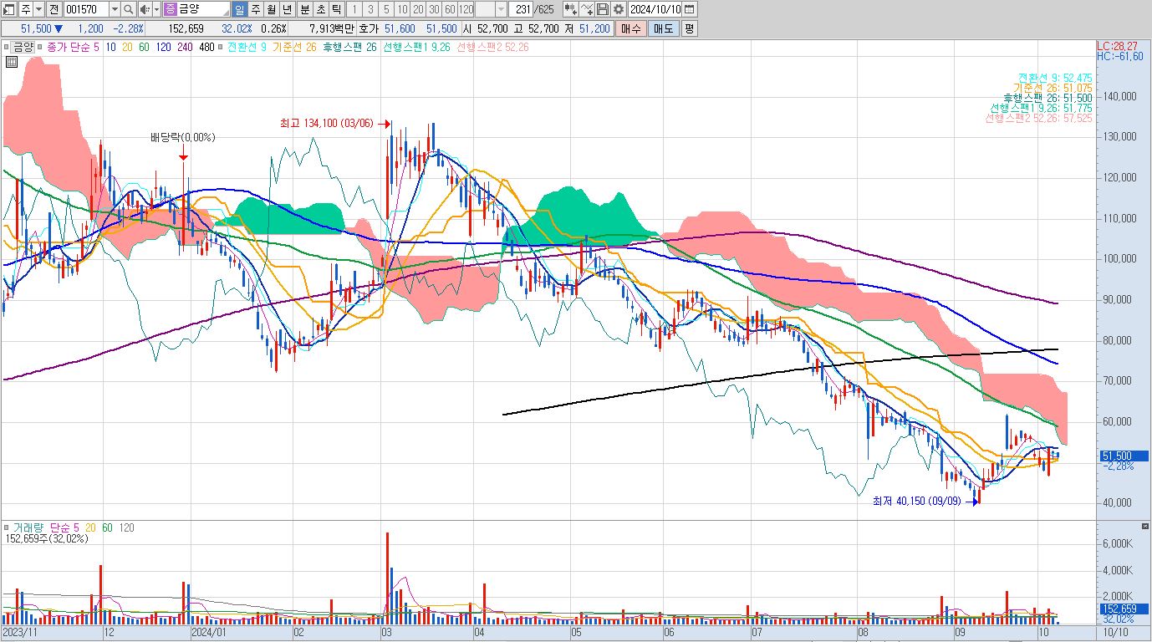Switch to 주 (weekly) chart period

click(256, 9)
